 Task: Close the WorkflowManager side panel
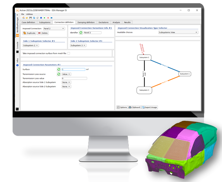pos(17,15)
